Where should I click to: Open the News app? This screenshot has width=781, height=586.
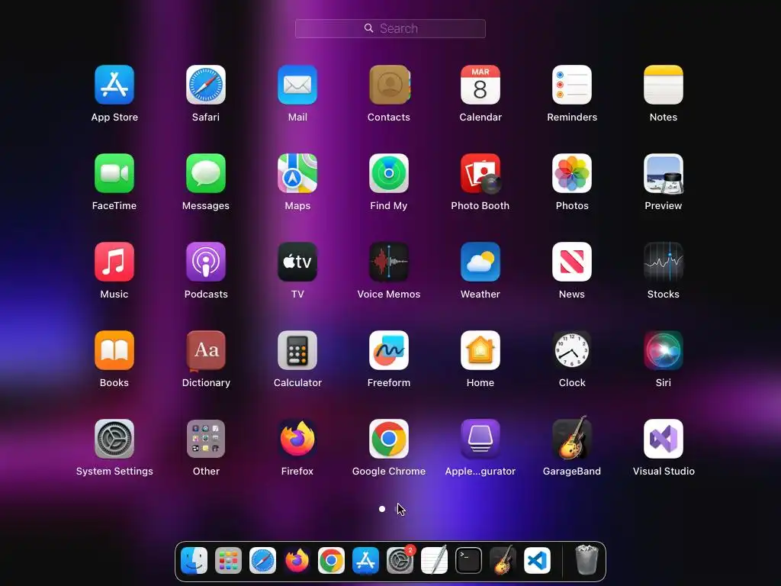(572, 262)
